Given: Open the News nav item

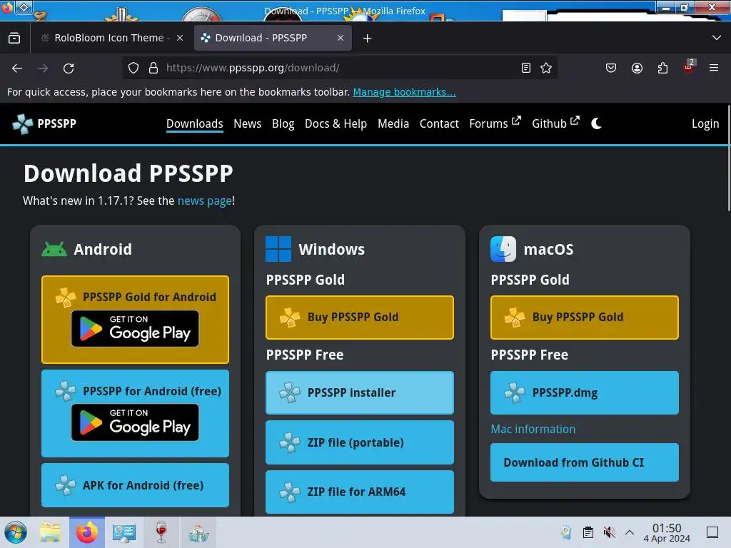Looking at the screenshot, I should coord(247,123).
